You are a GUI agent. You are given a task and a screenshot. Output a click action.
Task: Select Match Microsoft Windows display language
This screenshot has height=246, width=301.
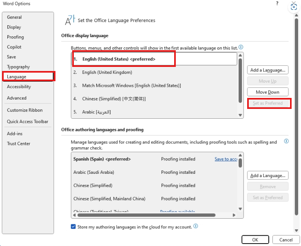(154, 85)
